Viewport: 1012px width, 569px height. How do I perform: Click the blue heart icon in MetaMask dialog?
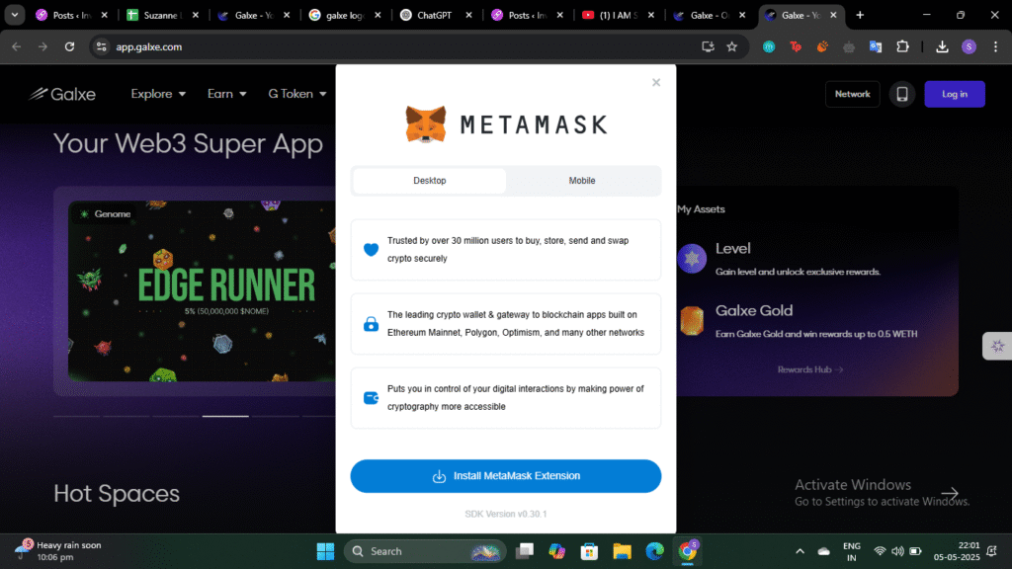click(x=371, y=250)
